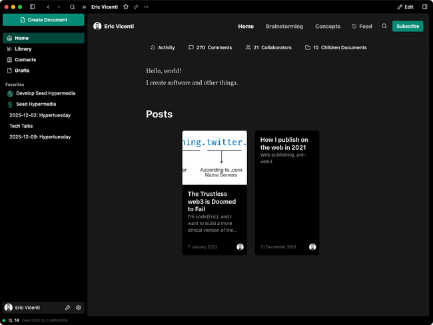Expand the 270 Comments section

click(210, 48)
